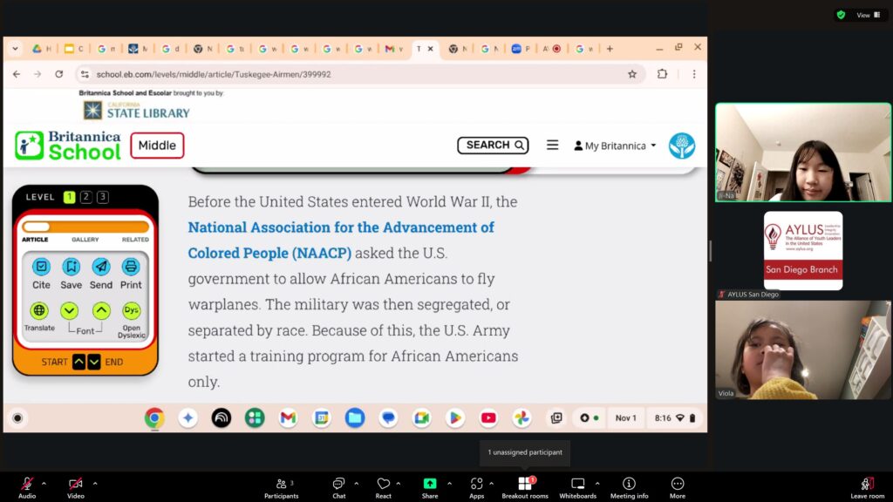Image resolution: width=893 pixels, height=502 pixels.
Task: Enable the Open Dyslexic font
Action: click(x=131, y=311)
